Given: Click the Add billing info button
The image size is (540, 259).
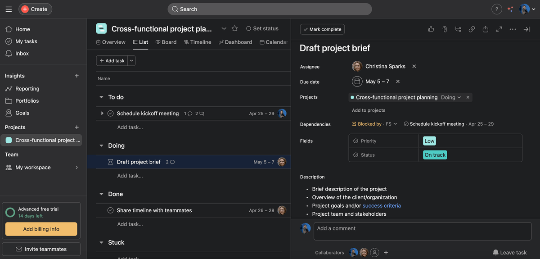Looking at the screenshot, I should coord(41,229).
